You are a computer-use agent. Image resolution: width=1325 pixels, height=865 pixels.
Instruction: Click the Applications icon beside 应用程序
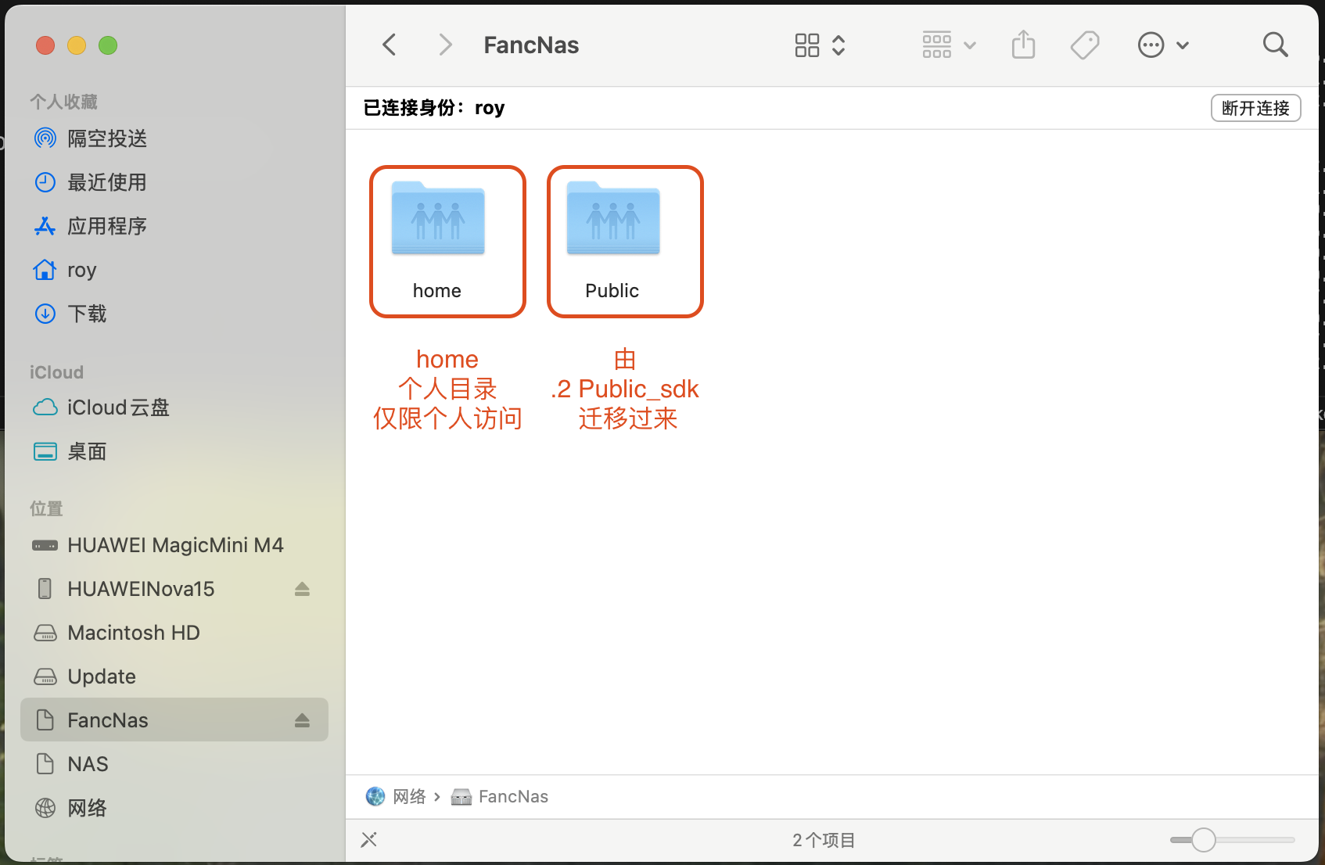[45, 226]
